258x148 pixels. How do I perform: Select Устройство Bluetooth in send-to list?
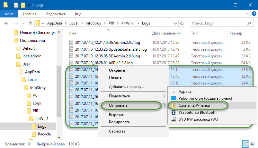click(197, 112)
